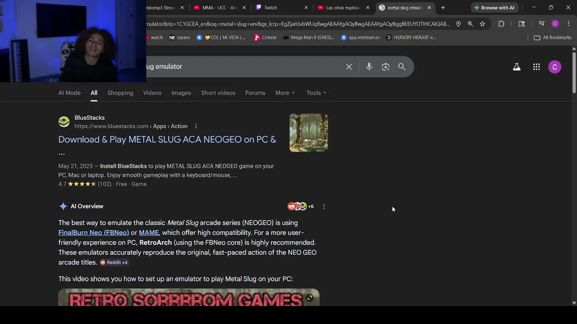577x324 pixels.
Task: Close the MMA - UCC tab
Action: coord(244,8)
